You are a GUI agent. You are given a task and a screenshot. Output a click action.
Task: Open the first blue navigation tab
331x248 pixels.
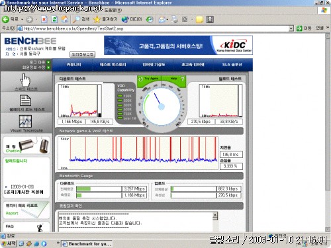click(x=73, y=64)
